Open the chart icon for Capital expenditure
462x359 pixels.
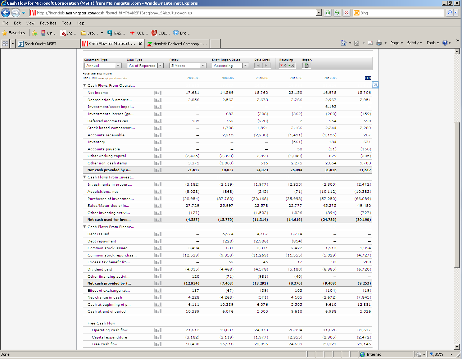pos(158,337)
